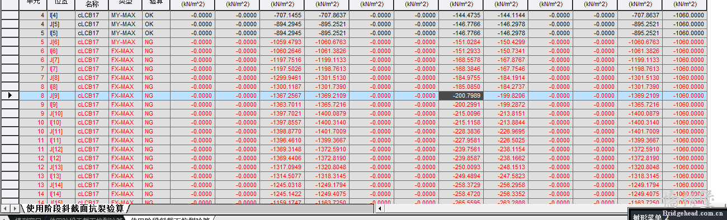The image size is (727, 220).
Task: Click the value -1197.7516
Action: (x=282, y=60)
